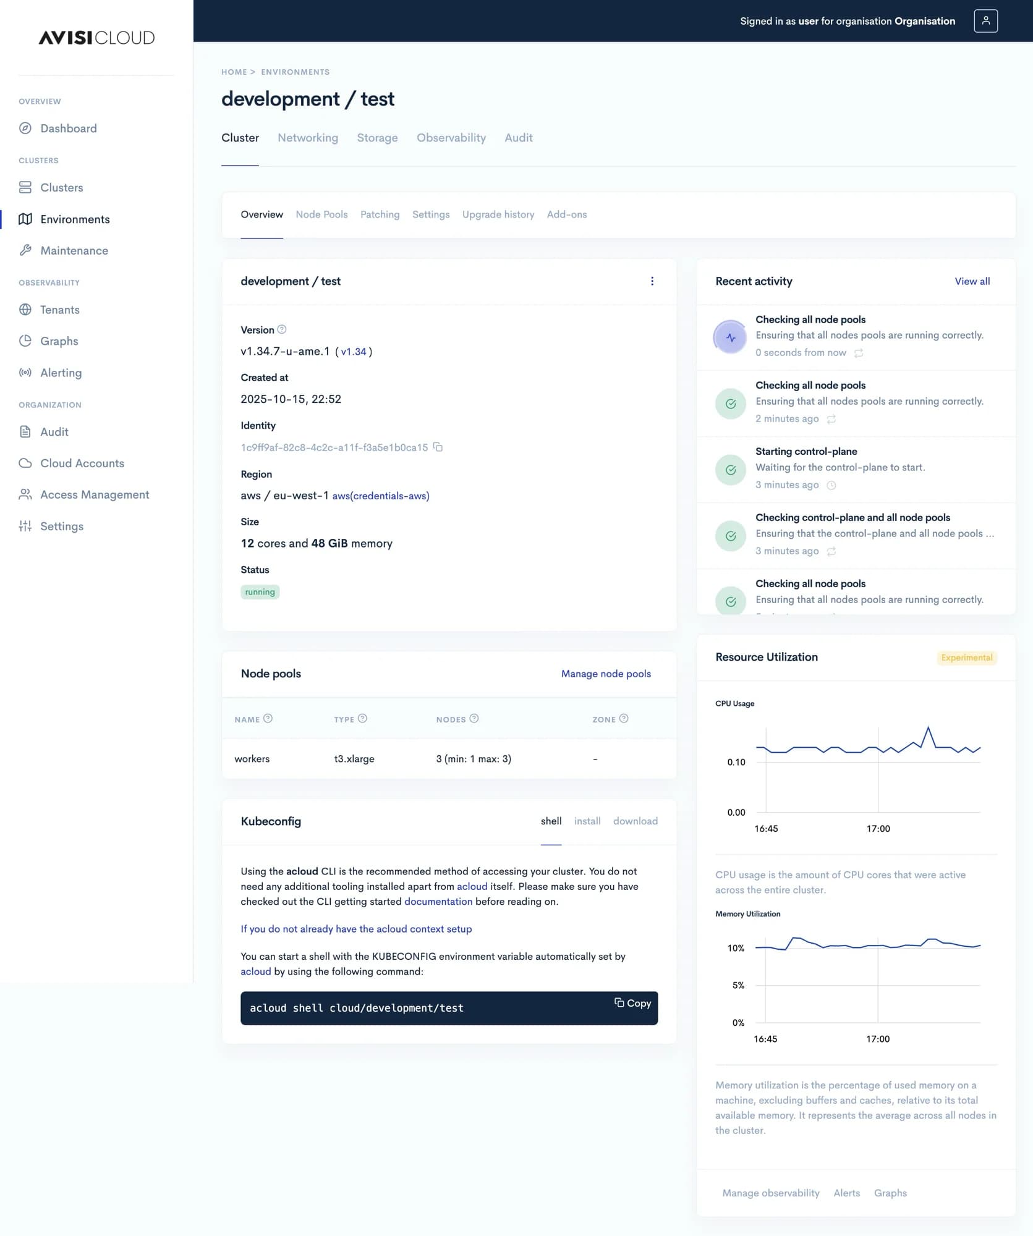1033x1236 pixels.
Task: Click the Clusters server icon
Action: [x=25, y=187]
